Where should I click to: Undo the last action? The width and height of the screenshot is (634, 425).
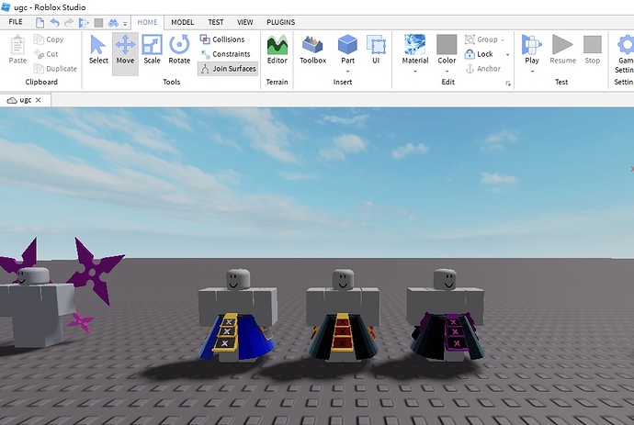pos(54,23)
